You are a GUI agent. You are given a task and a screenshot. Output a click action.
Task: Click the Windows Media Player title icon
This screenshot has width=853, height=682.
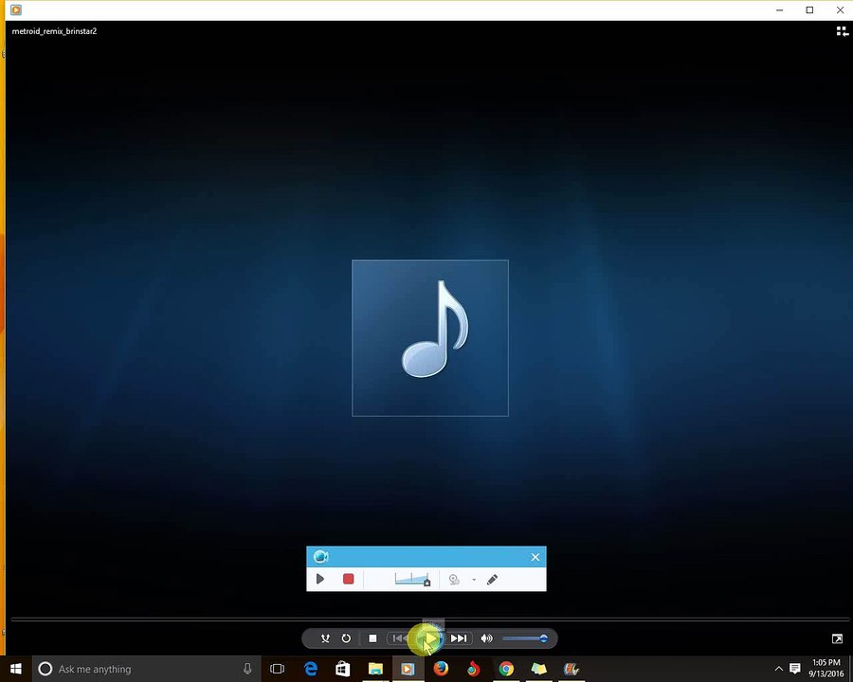(16, 9)
